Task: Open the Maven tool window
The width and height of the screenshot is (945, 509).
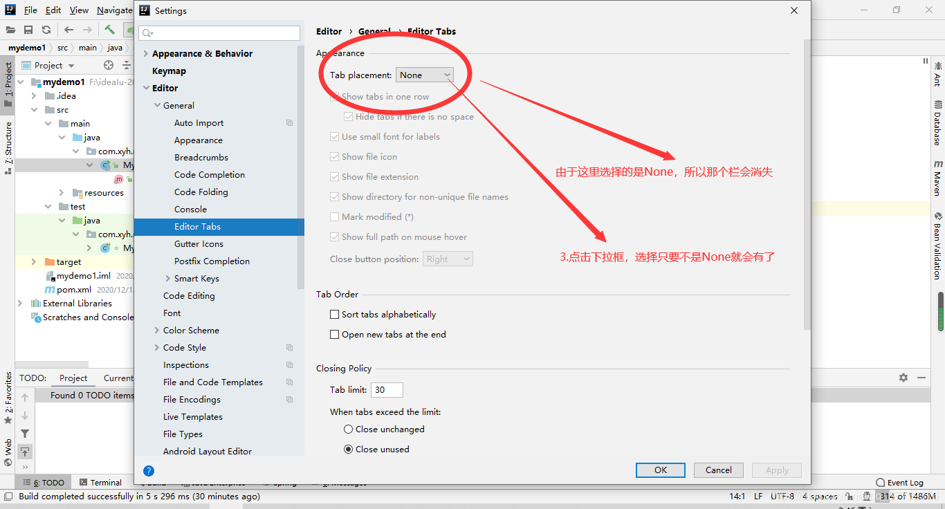Action: [x=938, y=178]
